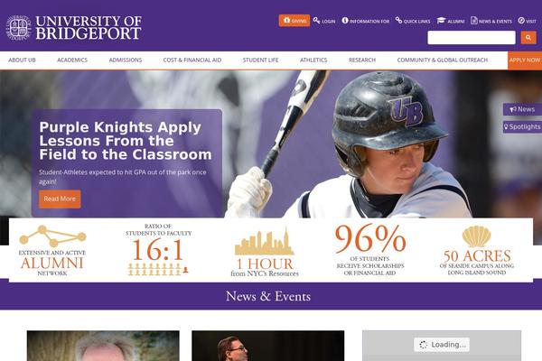Click the Visit compass icon

click(521, 21)
